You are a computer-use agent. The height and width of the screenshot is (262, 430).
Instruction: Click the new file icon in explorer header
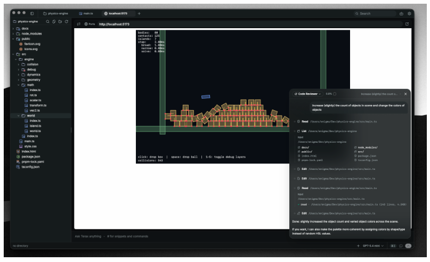click(x=54, y=21)
